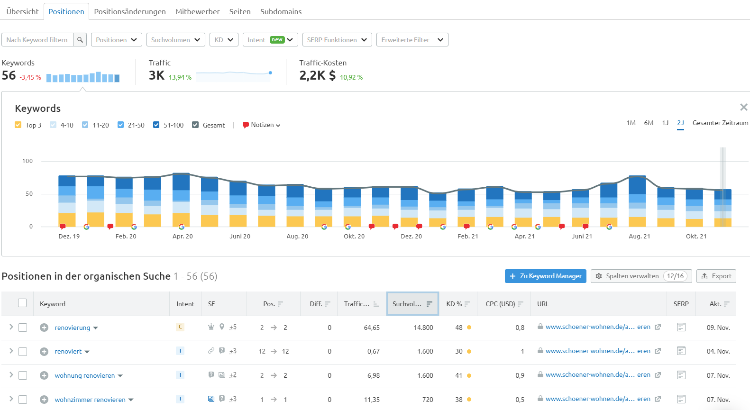750x410 pixels.
Task: Sort by CPC (USD) column sort icon
Action: pos(521,304)
